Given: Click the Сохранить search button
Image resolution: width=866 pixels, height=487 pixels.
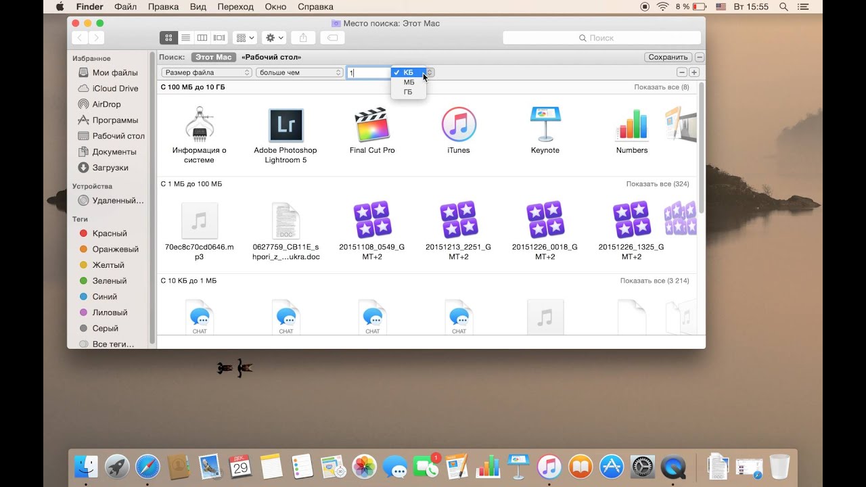Looking at the screenshot, I should coord(668,57).
